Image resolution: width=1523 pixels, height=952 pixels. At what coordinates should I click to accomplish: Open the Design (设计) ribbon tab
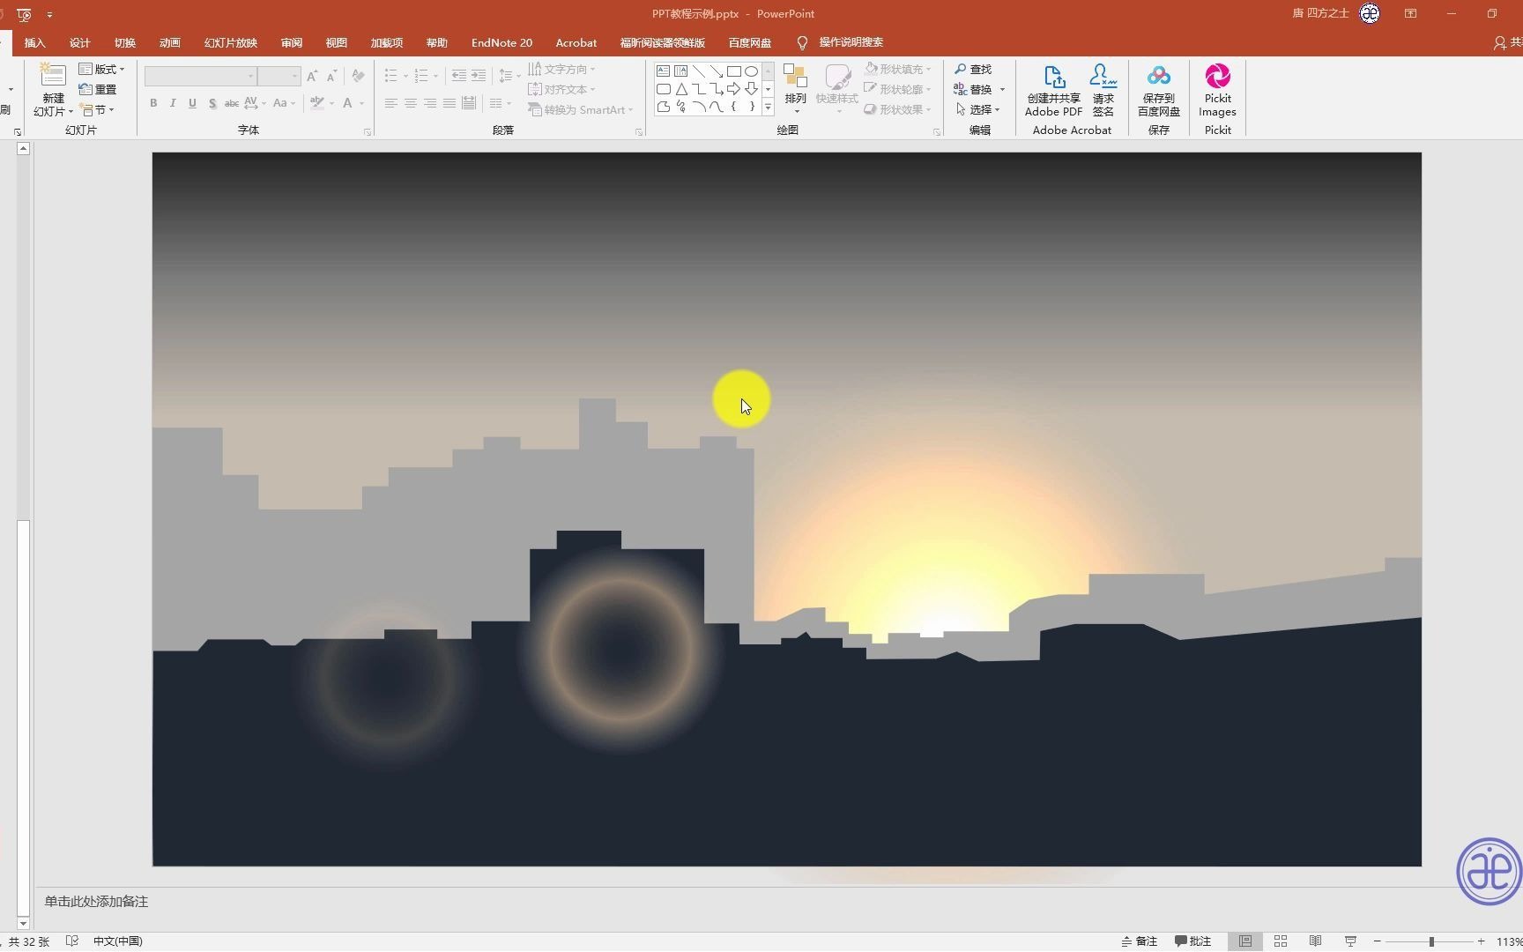tap(80, 42)
